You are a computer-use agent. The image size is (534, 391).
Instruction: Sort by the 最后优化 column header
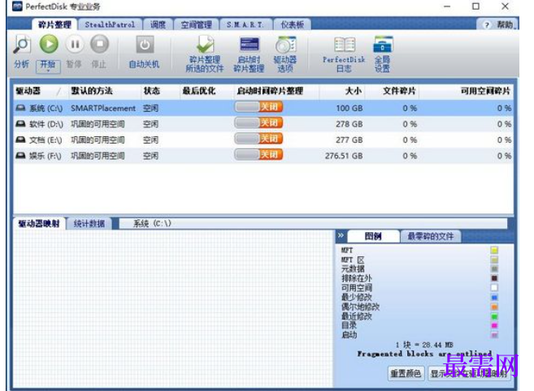point(207,91)
